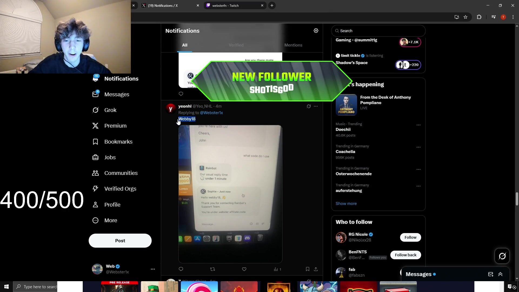Viewport: 519px width, 292px height.
Task: Click the Grok floating button
Action: click(x=502, y=256)
